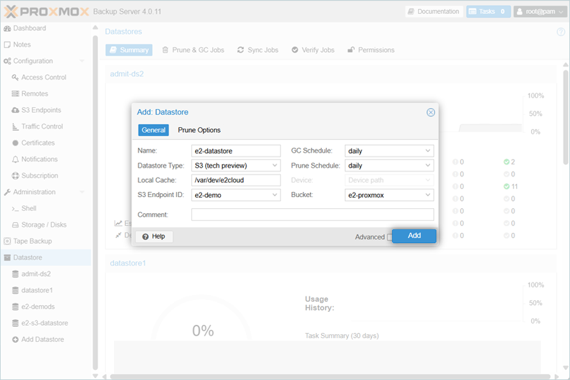
Task: Switch to the Prune Options tab
Action: [199, 130]
